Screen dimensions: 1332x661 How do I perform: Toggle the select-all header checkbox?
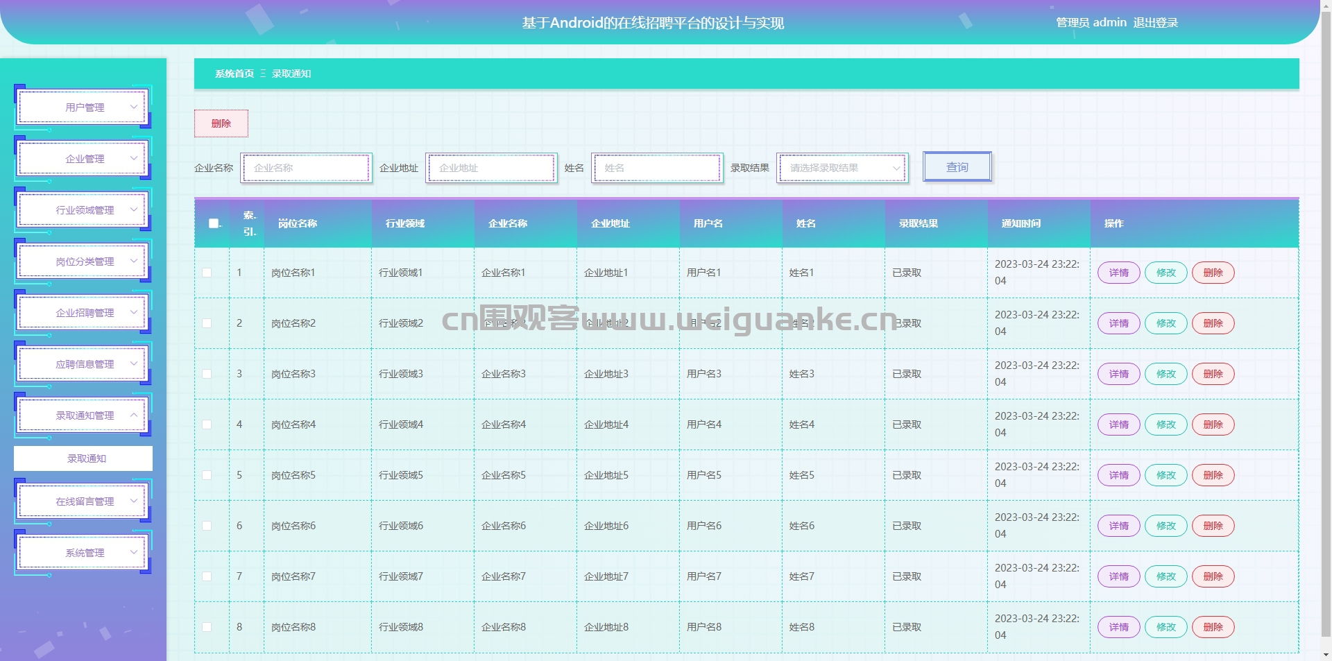214,223
